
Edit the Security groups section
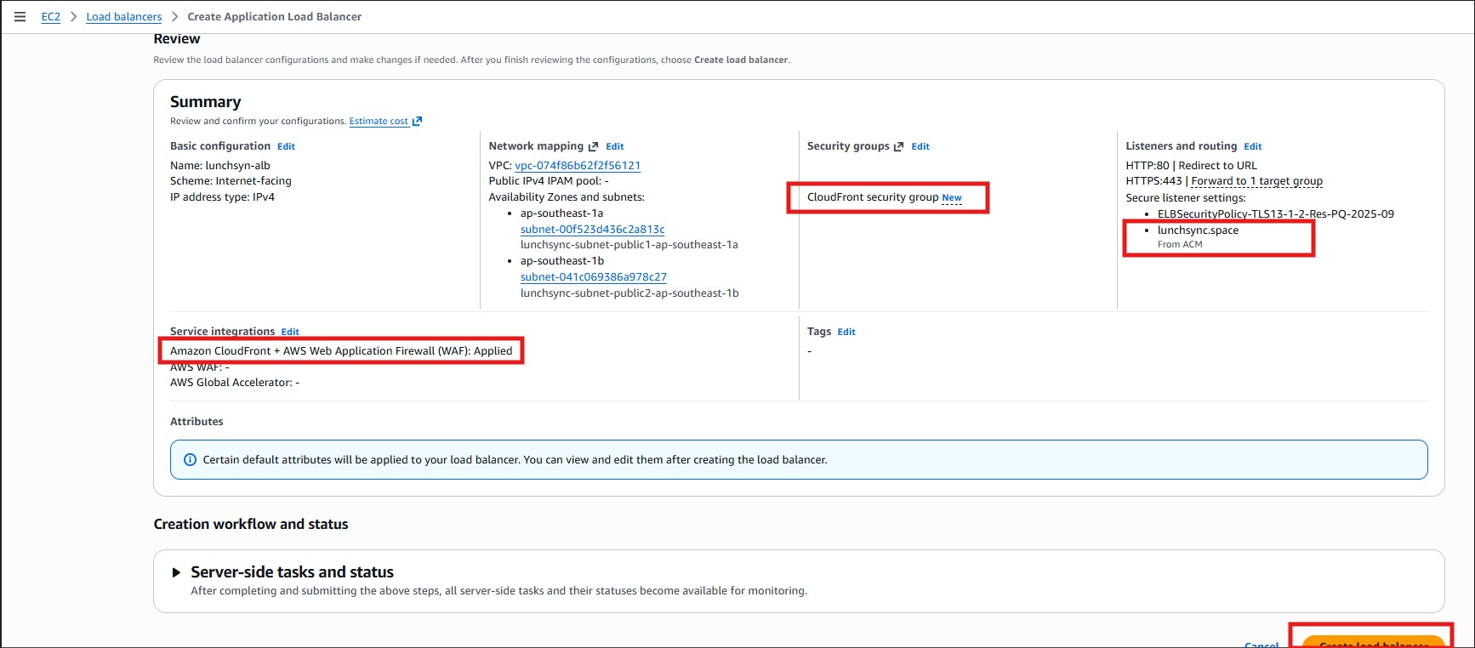(920, 146)
